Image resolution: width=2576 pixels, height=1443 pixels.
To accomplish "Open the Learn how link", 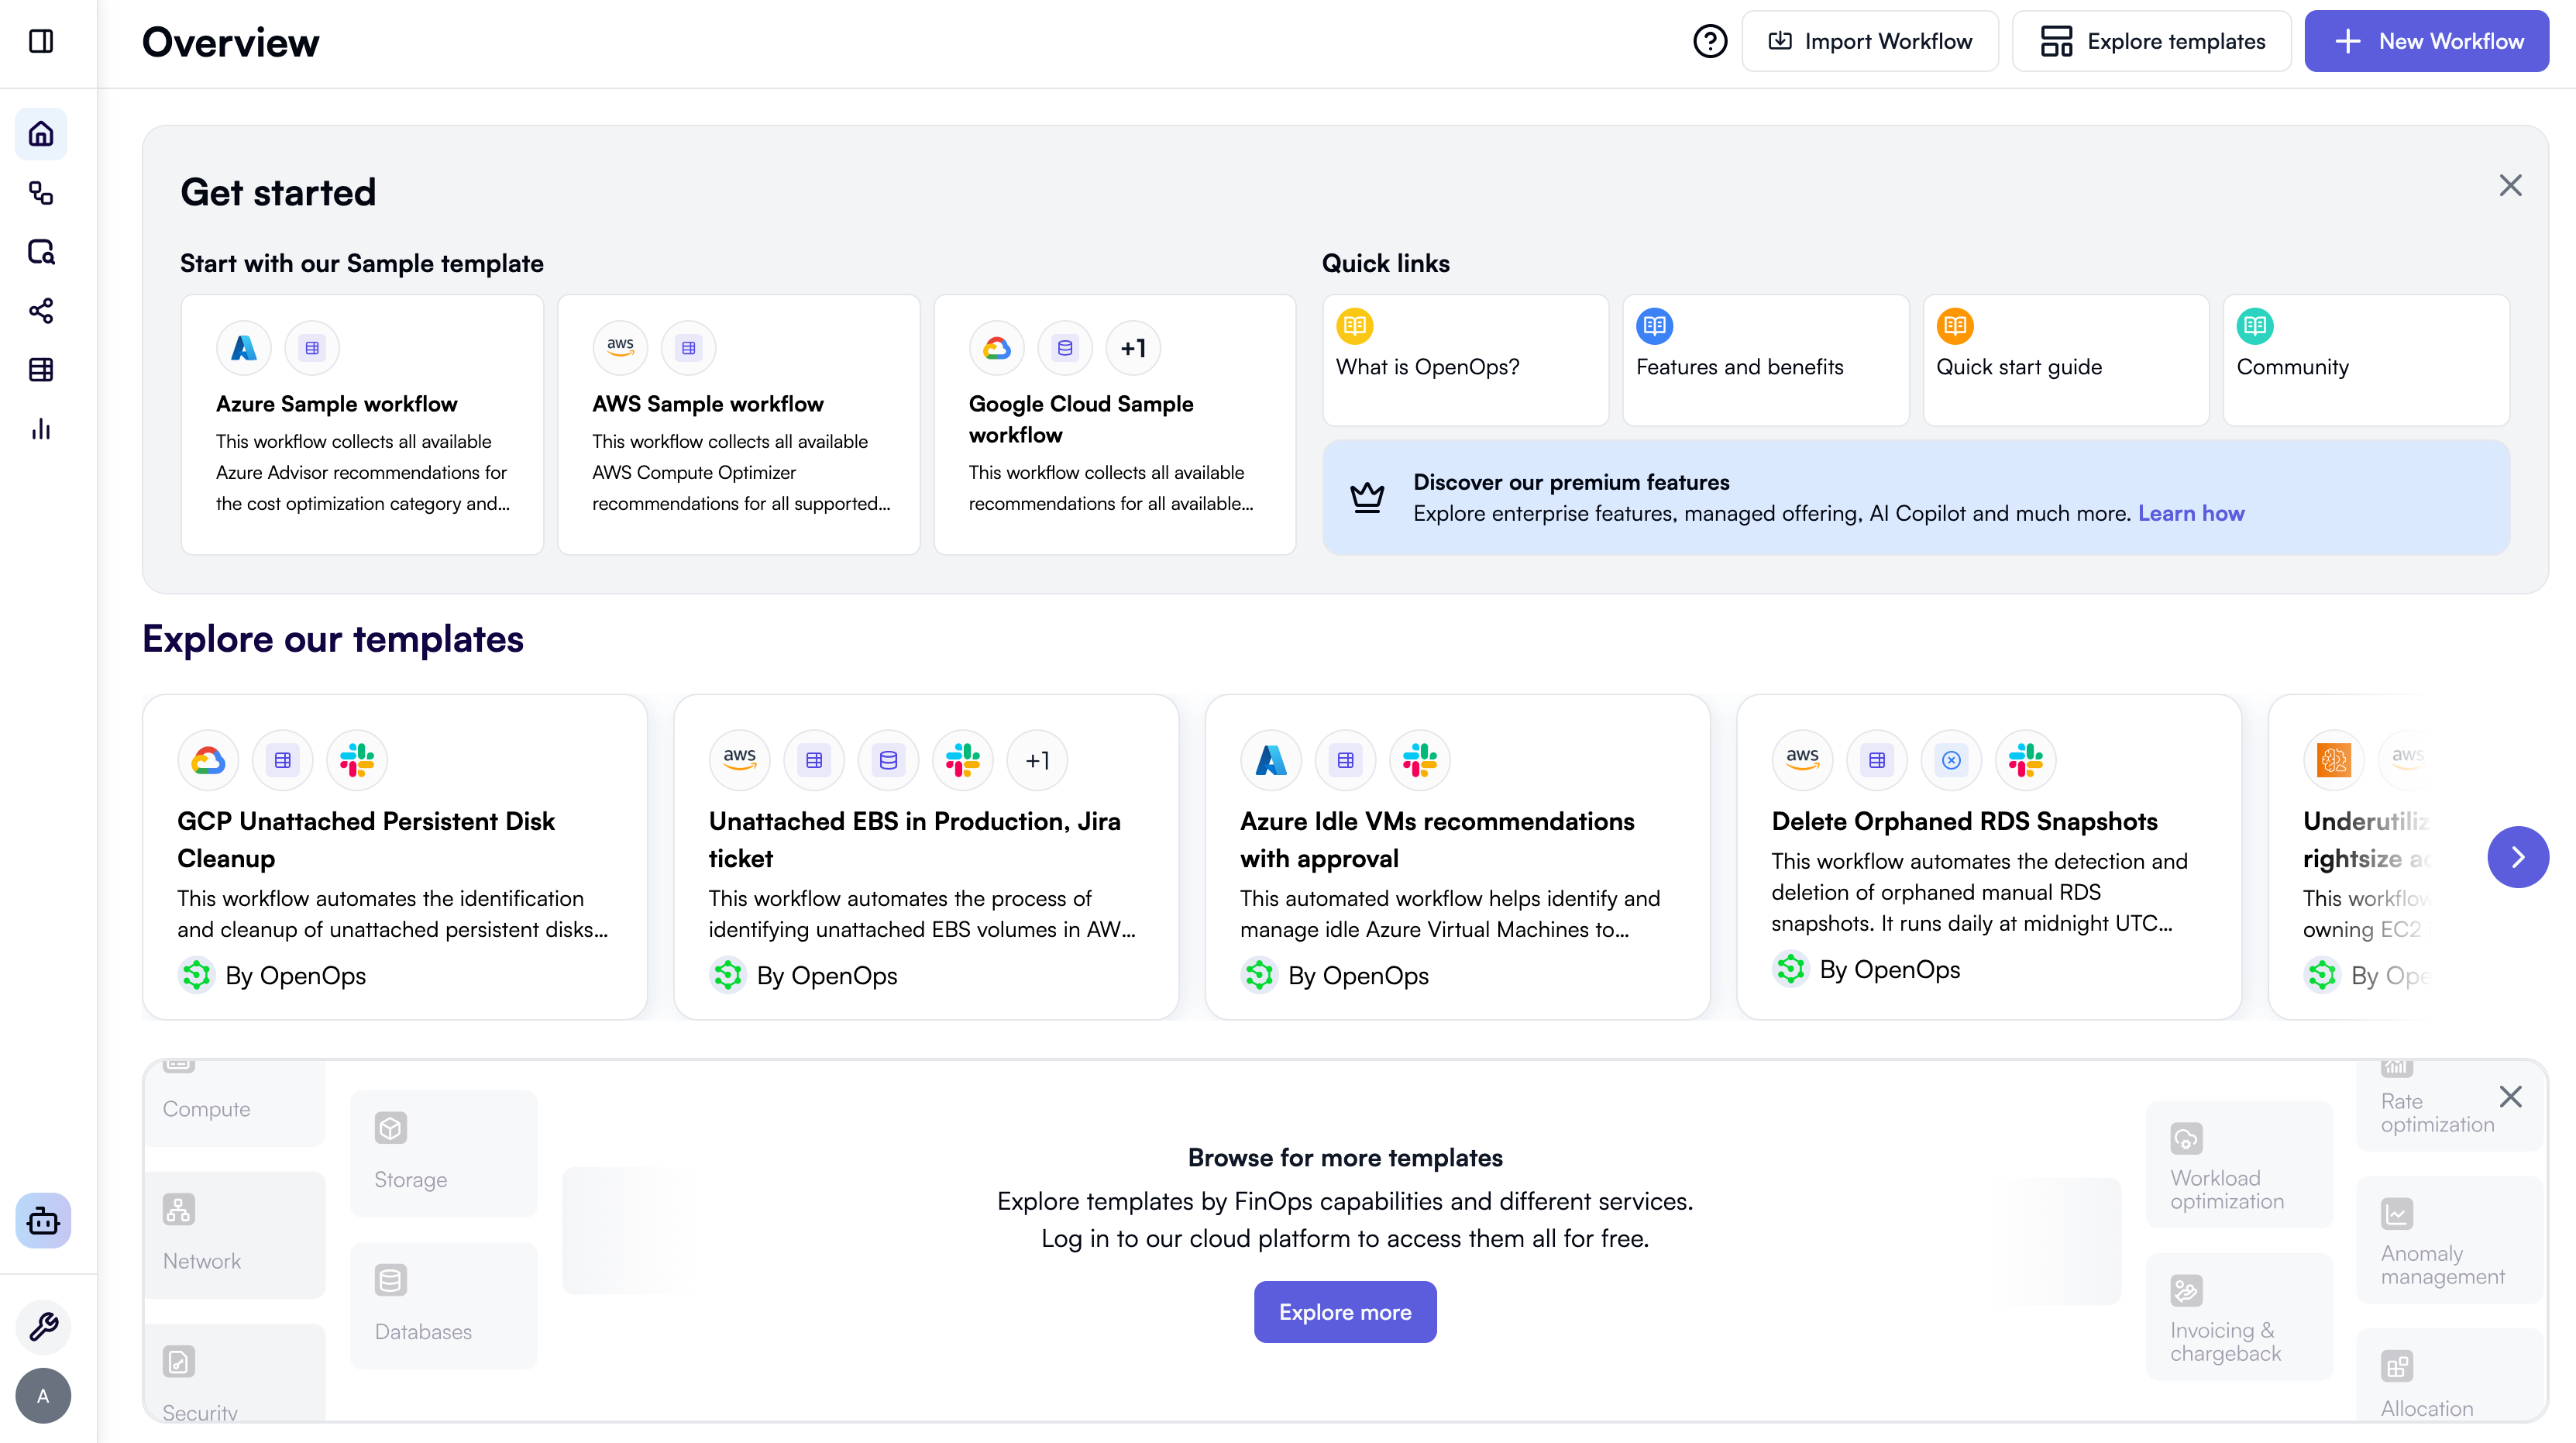I will click(2190, 513).
